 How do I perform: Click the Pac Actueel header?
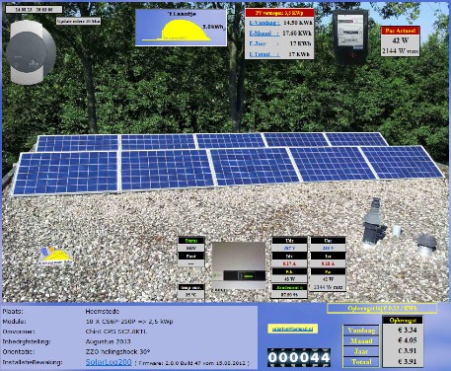click(x=401, y=31)
